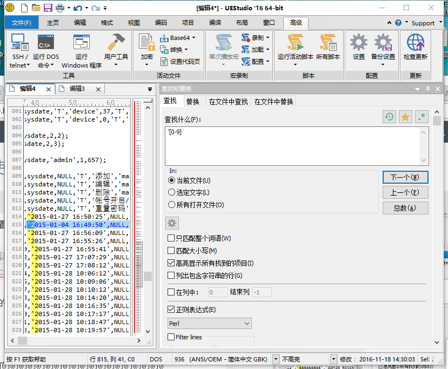Open the Support menu link
Viewport: 448px width, 369px height.
pyautogui.click(x=423, y=23)
